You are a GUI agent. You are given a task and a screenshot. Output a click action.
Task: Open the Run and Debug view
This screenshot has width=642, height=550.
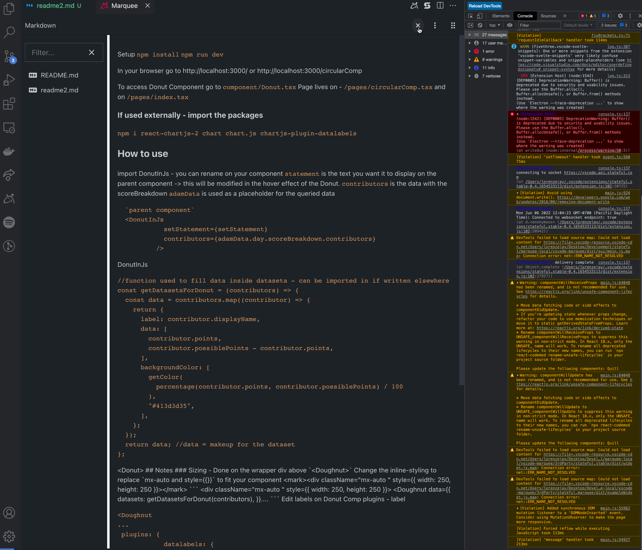click(9, 79)
